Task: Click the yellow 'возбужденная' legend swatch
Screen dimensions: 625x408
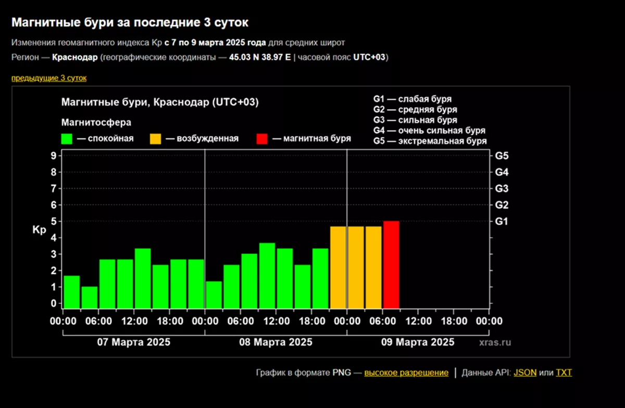Action: [x=155, y=139]
